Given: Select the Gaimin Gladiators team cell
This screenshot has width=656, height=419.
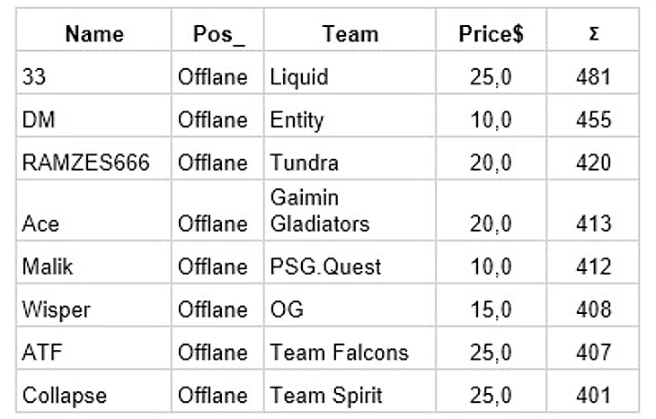Looking at the screenshot, I should coord(319,210).
